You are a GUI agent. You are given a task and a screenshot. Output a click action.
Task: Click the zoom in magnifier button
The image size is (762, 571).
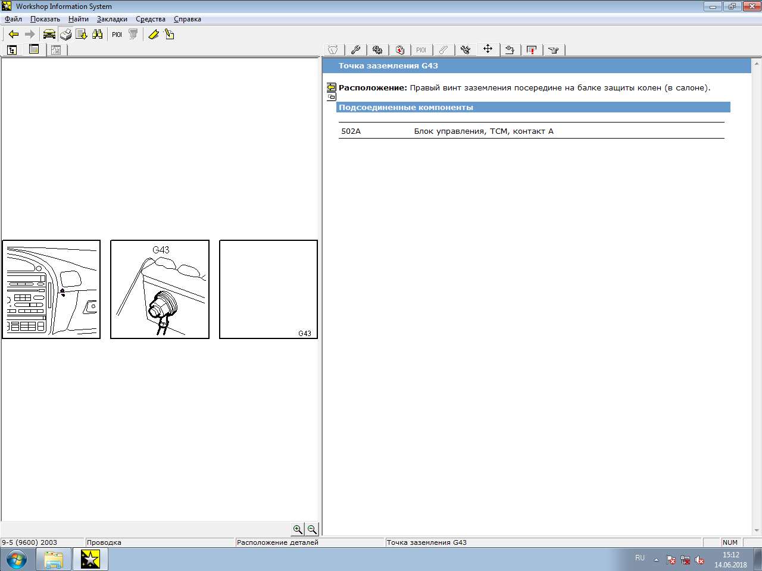pyautogui.click(x=298, y=529)
